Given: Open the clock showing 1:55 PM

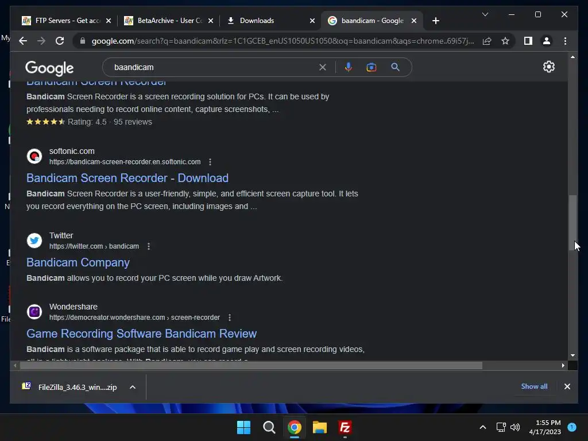Looking at the screenshot, I should (x=545, y=427).
